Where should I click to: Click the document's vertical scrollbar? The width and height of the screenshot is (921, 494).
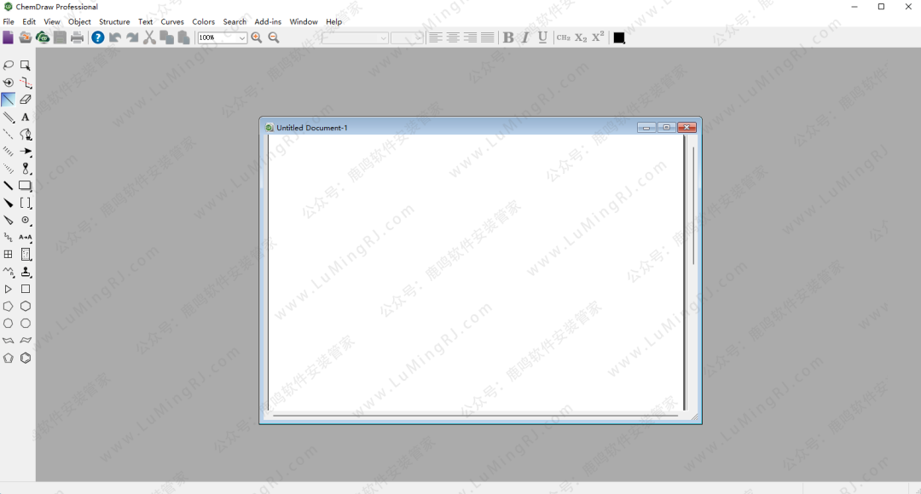693,204
